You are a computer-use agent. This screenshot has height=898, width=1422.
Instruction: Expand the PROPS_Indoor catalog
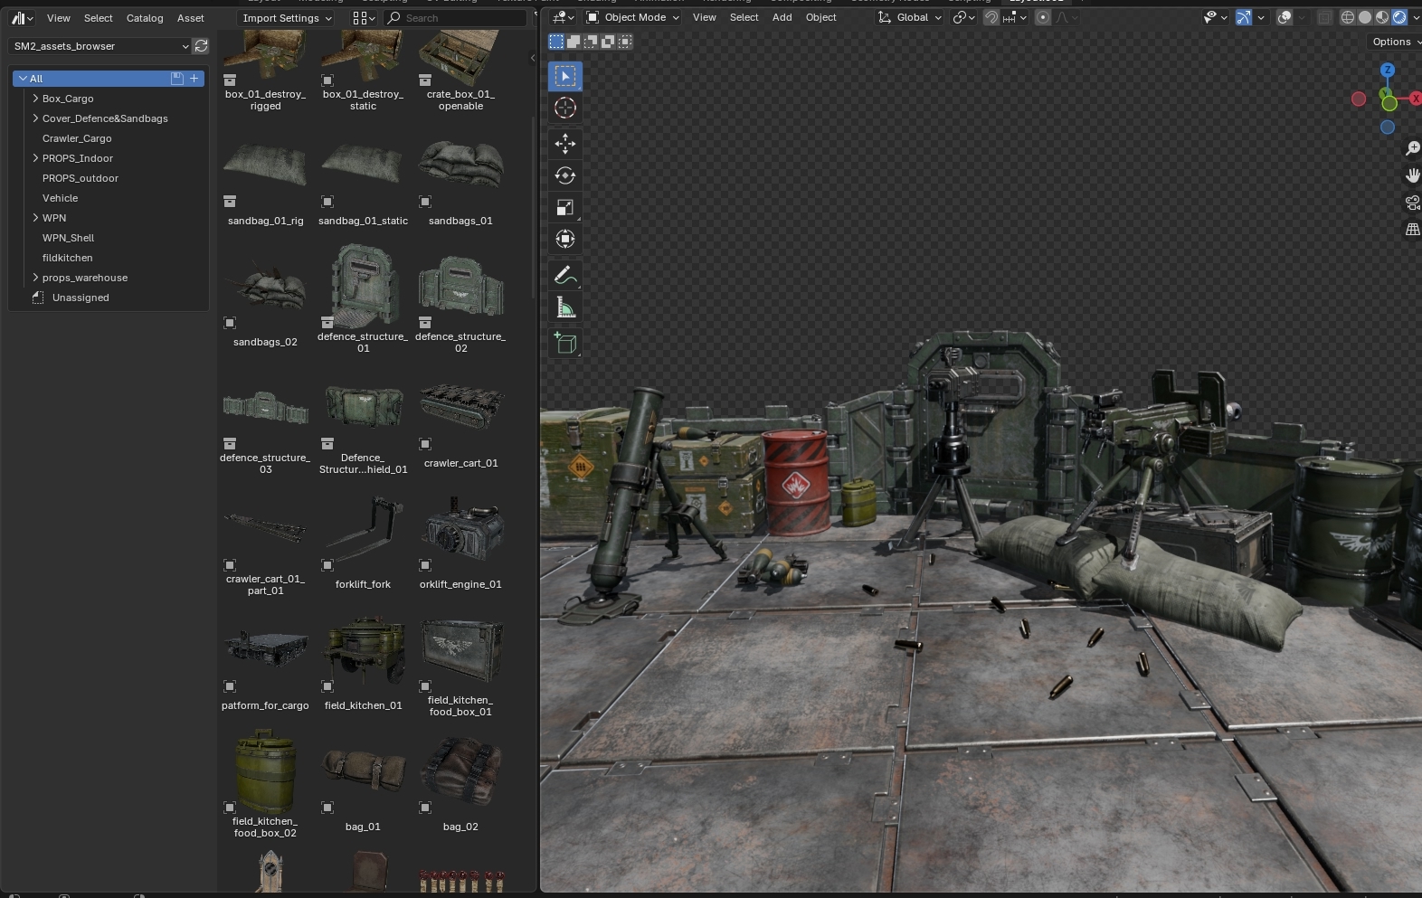pyautogui.click(x=35, y=158)
